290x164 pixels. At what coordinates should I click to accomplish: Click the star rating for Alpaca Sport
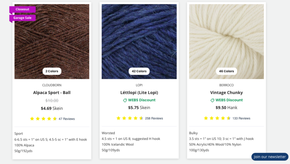click(43, 119)
